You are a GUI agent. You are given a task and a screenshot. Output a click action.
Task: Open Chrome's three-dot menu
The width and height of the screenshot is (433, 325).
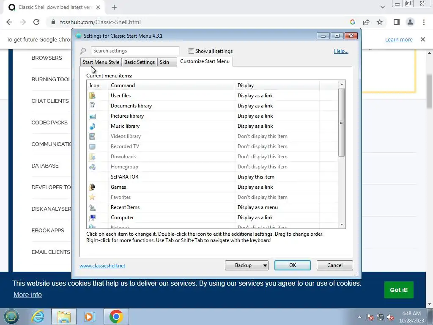click(424, 22)
